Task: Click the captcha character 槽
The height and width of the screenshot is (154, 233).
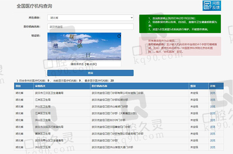Action: (56, 46)
